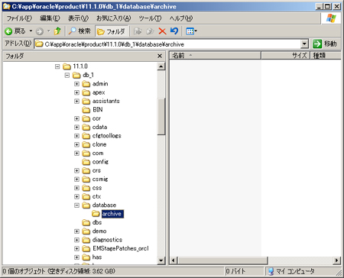Expand the cdata folder node

point(76,127)
